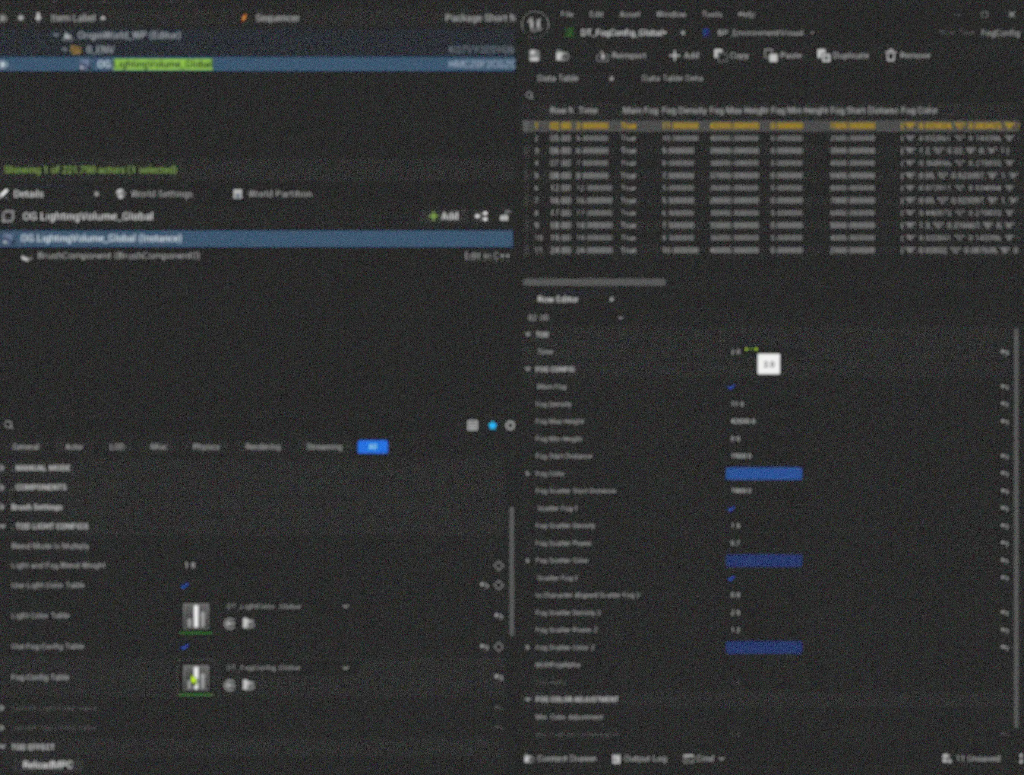Click browse folder icon under Light Color Table
The image size is (1024, 775).
tap(249, 624)
